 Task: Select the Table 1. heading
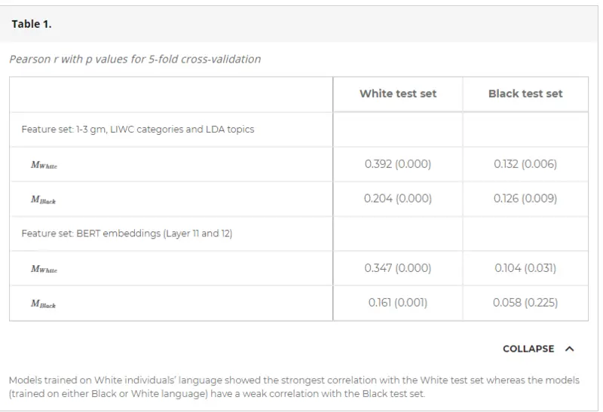[32, 24]
